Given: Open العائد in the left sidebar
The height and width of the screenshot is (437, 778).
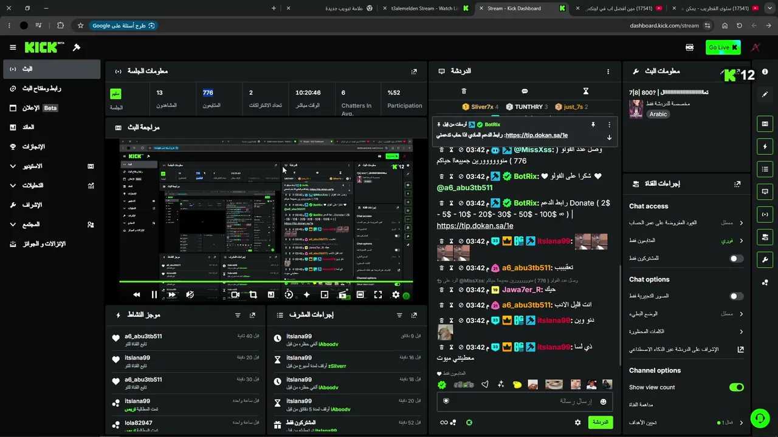Looking at the screenshot, I should (x=51, y=127).
